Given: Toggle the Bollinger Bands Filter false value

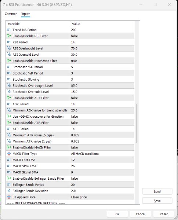Looking at the screenshot, I should (x=102, y=179).
